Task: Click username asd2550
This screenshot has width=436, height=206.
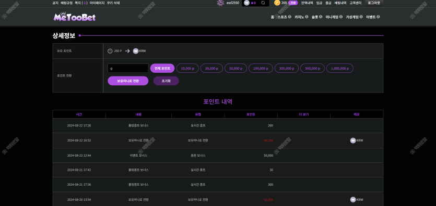Action: (232, 3)
